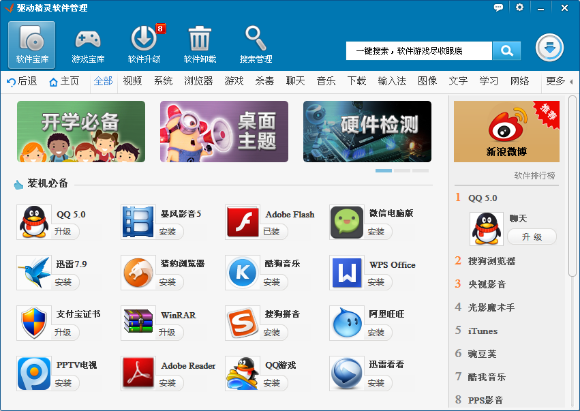Install 微信电脑版 with 安装 button
580x411 pixels.
pos(376,232)
